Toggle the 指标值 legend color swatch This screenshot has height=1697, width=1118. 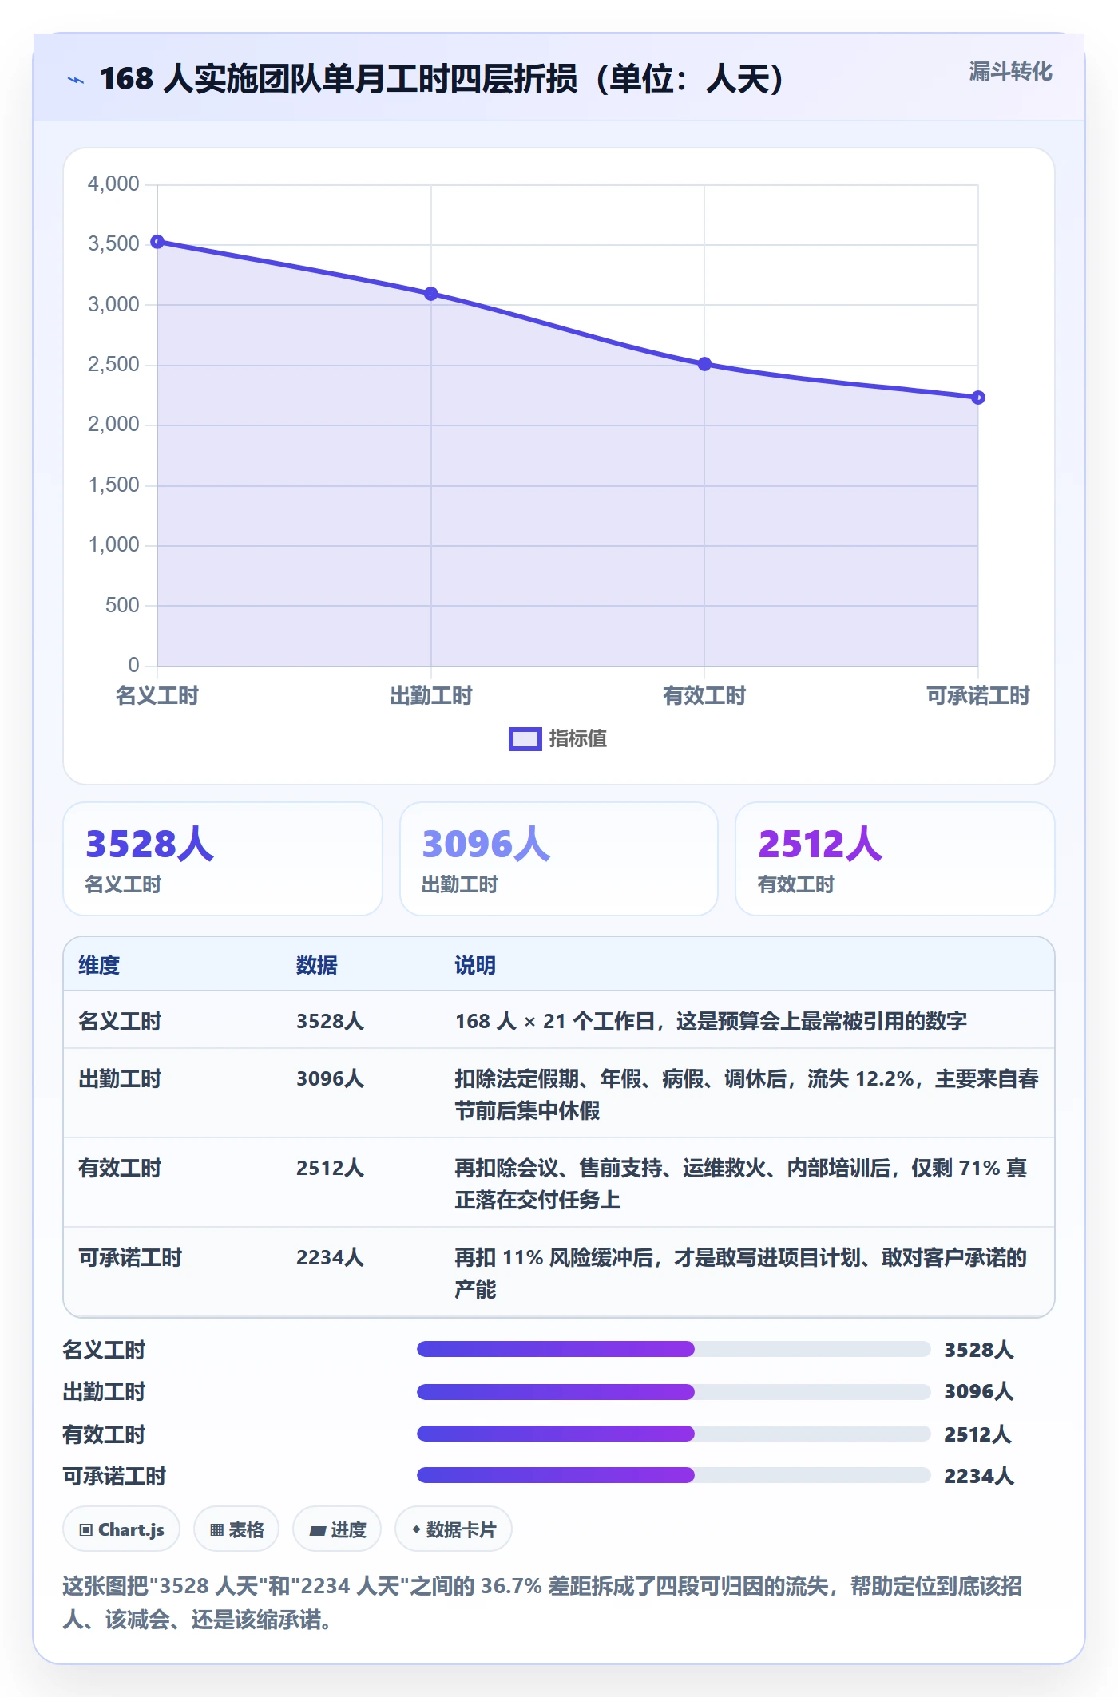click(x=525, y=739)
